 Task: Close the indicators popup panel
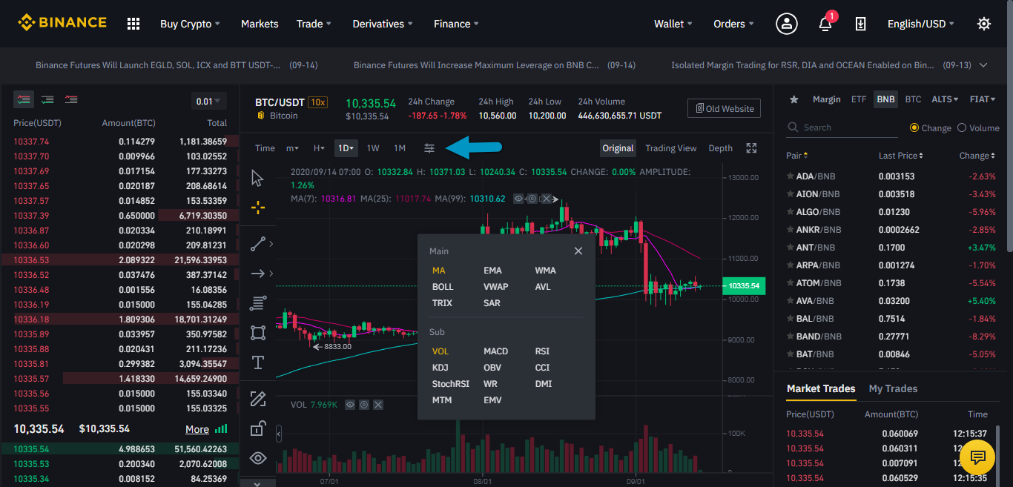click(578, 251)
